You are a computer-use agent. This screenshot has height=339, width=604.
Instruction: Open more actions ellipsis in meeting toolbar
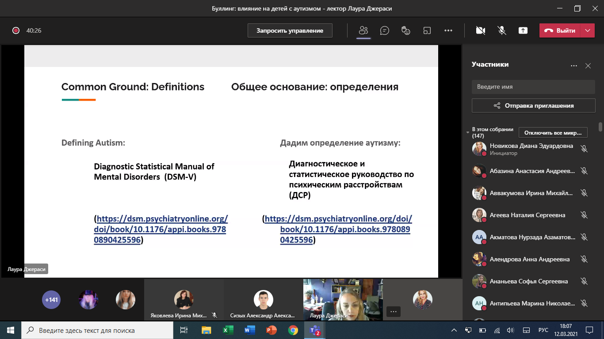[448, 30]
